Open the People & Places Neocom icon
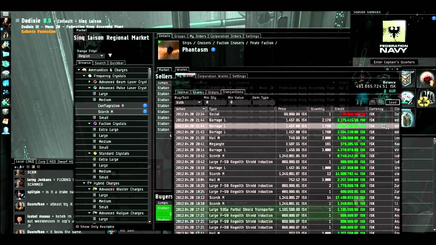This screenshot has width=436, height=245. [x=5, y=44]
